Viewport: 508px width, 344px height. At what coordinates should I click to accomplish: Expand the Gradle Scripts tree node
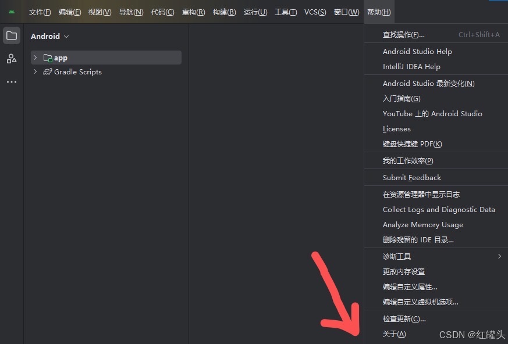tap(35, 71)
